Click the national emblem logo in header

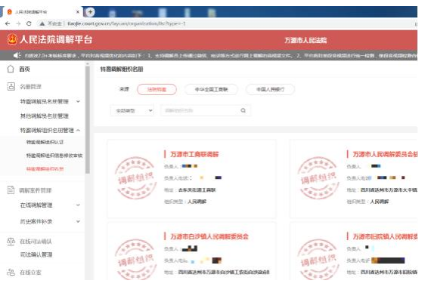(12, 39)
